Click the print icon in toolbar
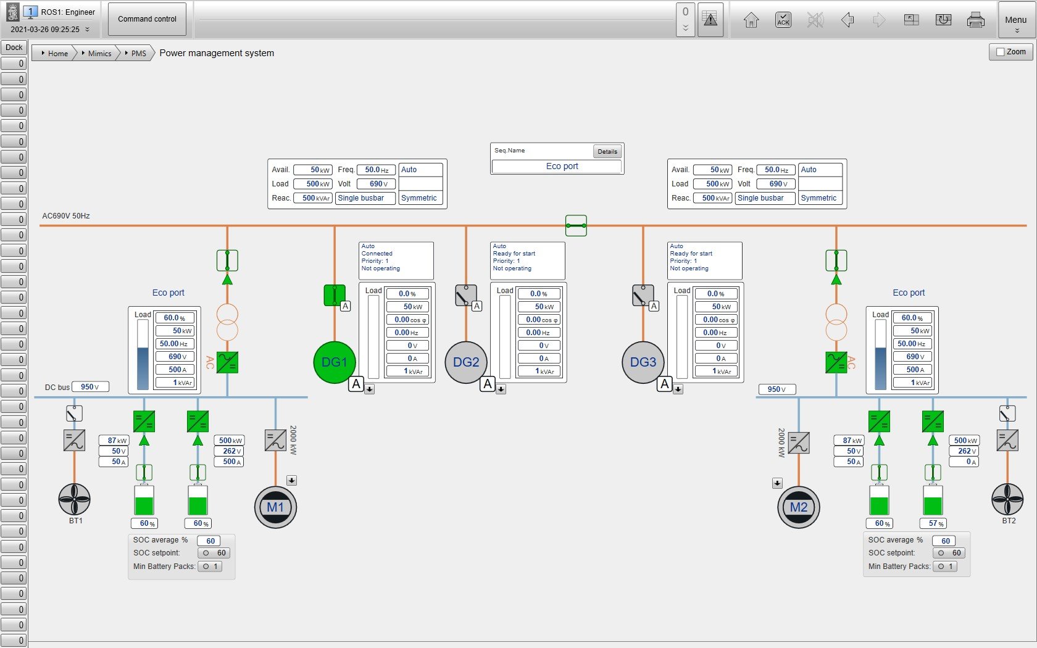Screen dimensions: 1037x648 tap(975, 20)
